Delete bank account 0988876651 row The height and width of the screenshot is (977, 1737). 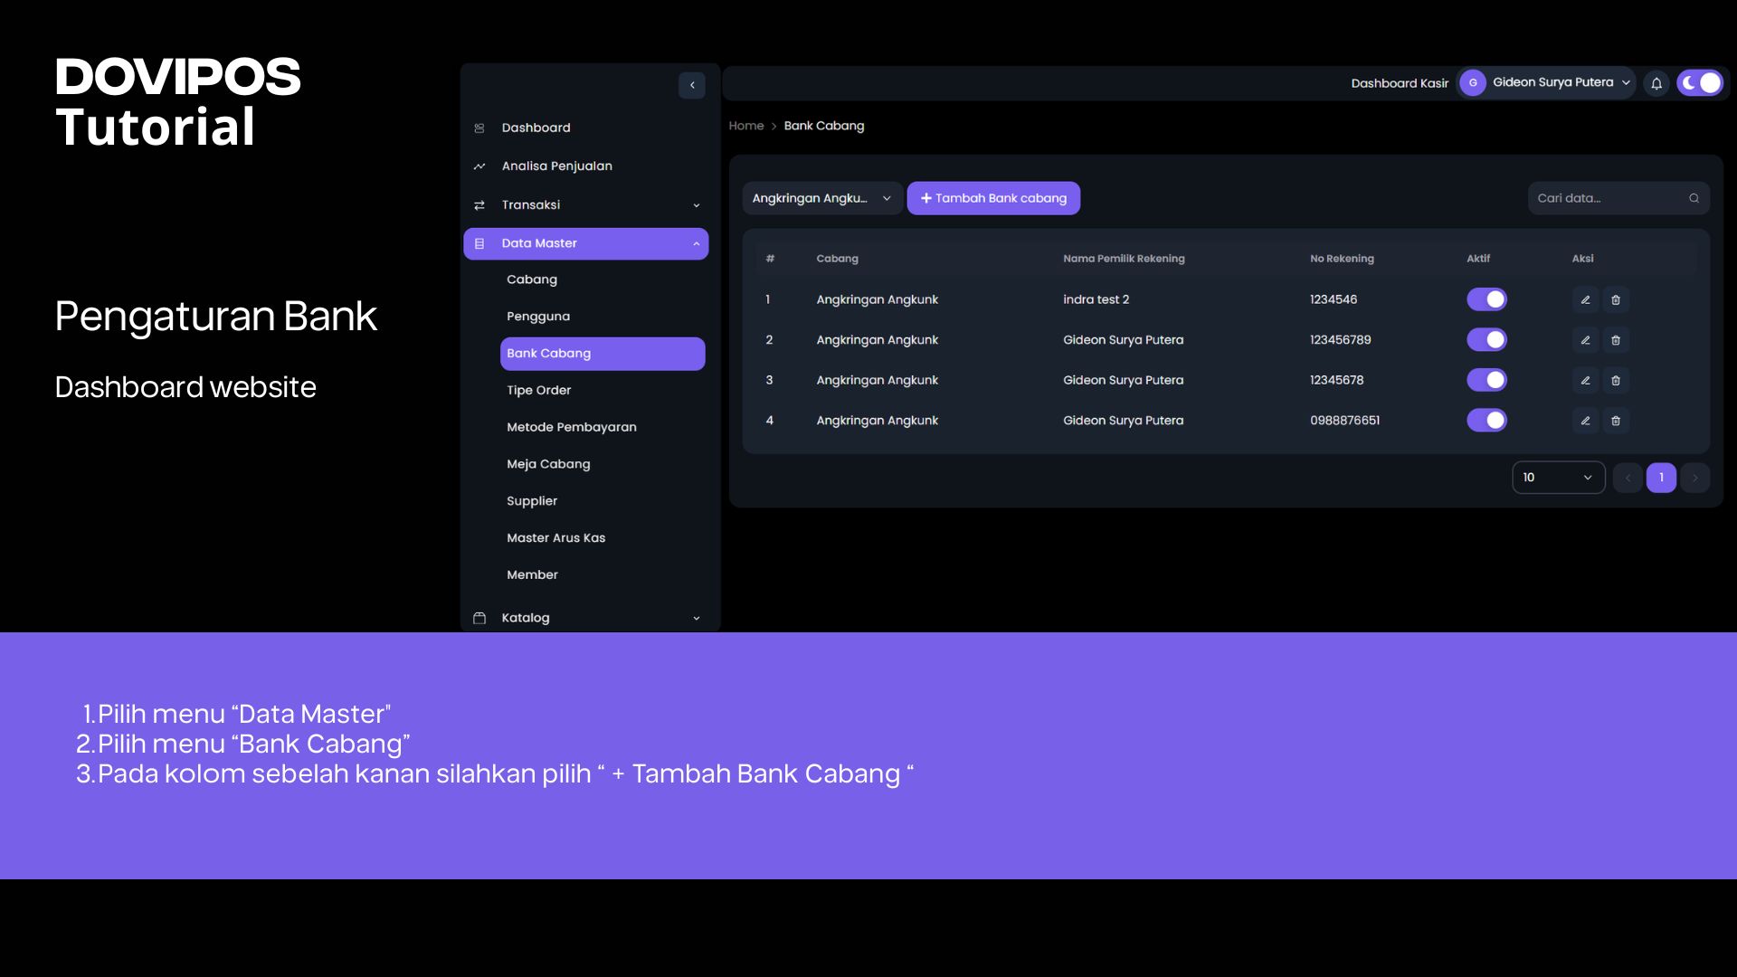pos(1616,421)
